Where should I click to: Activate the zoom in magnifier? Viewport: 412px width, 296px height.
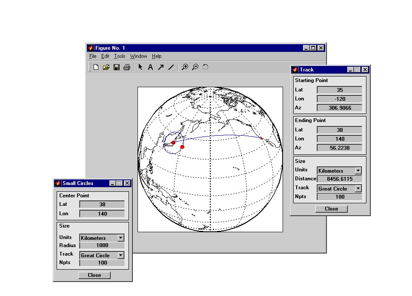pyautogui.click(x=185, y=67)
